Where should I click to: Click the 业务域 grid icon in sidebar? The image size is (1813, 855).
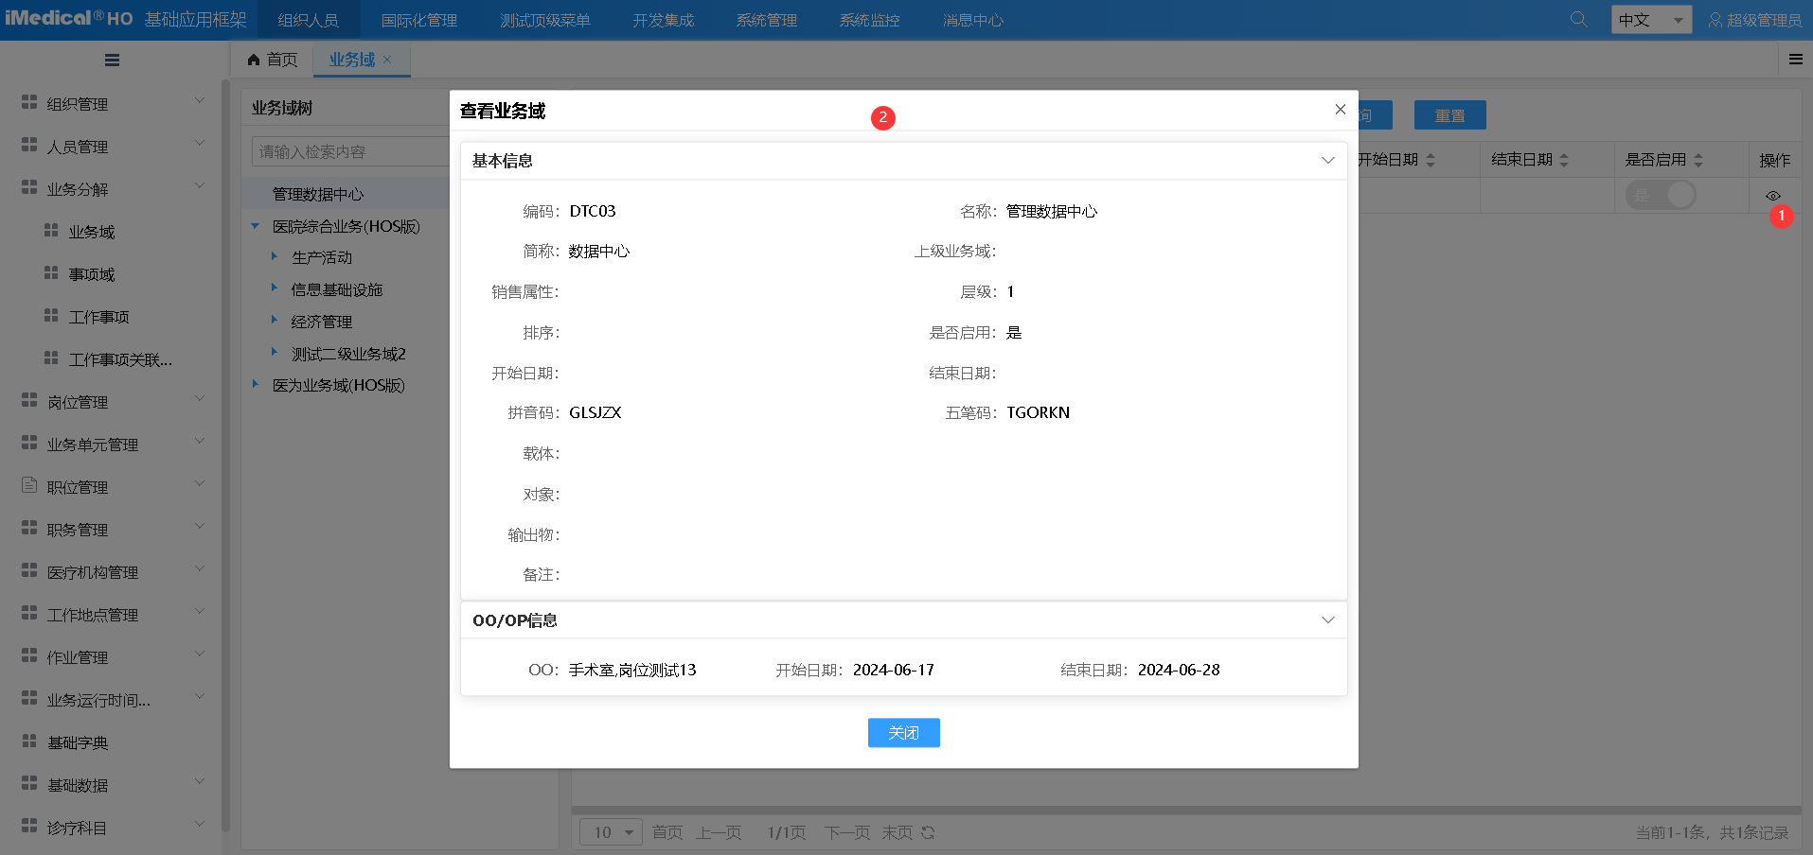pos(53,231)
